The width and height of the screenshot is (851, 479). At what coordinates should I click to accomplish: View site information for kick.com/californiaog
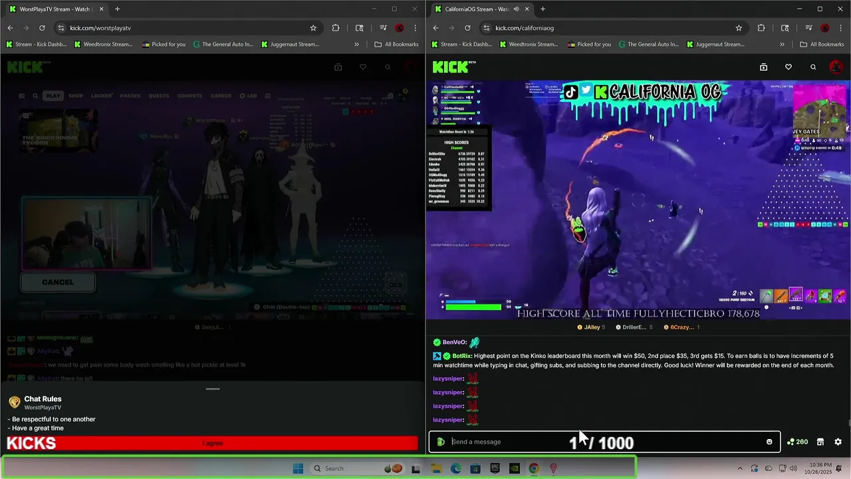[487, 28]
